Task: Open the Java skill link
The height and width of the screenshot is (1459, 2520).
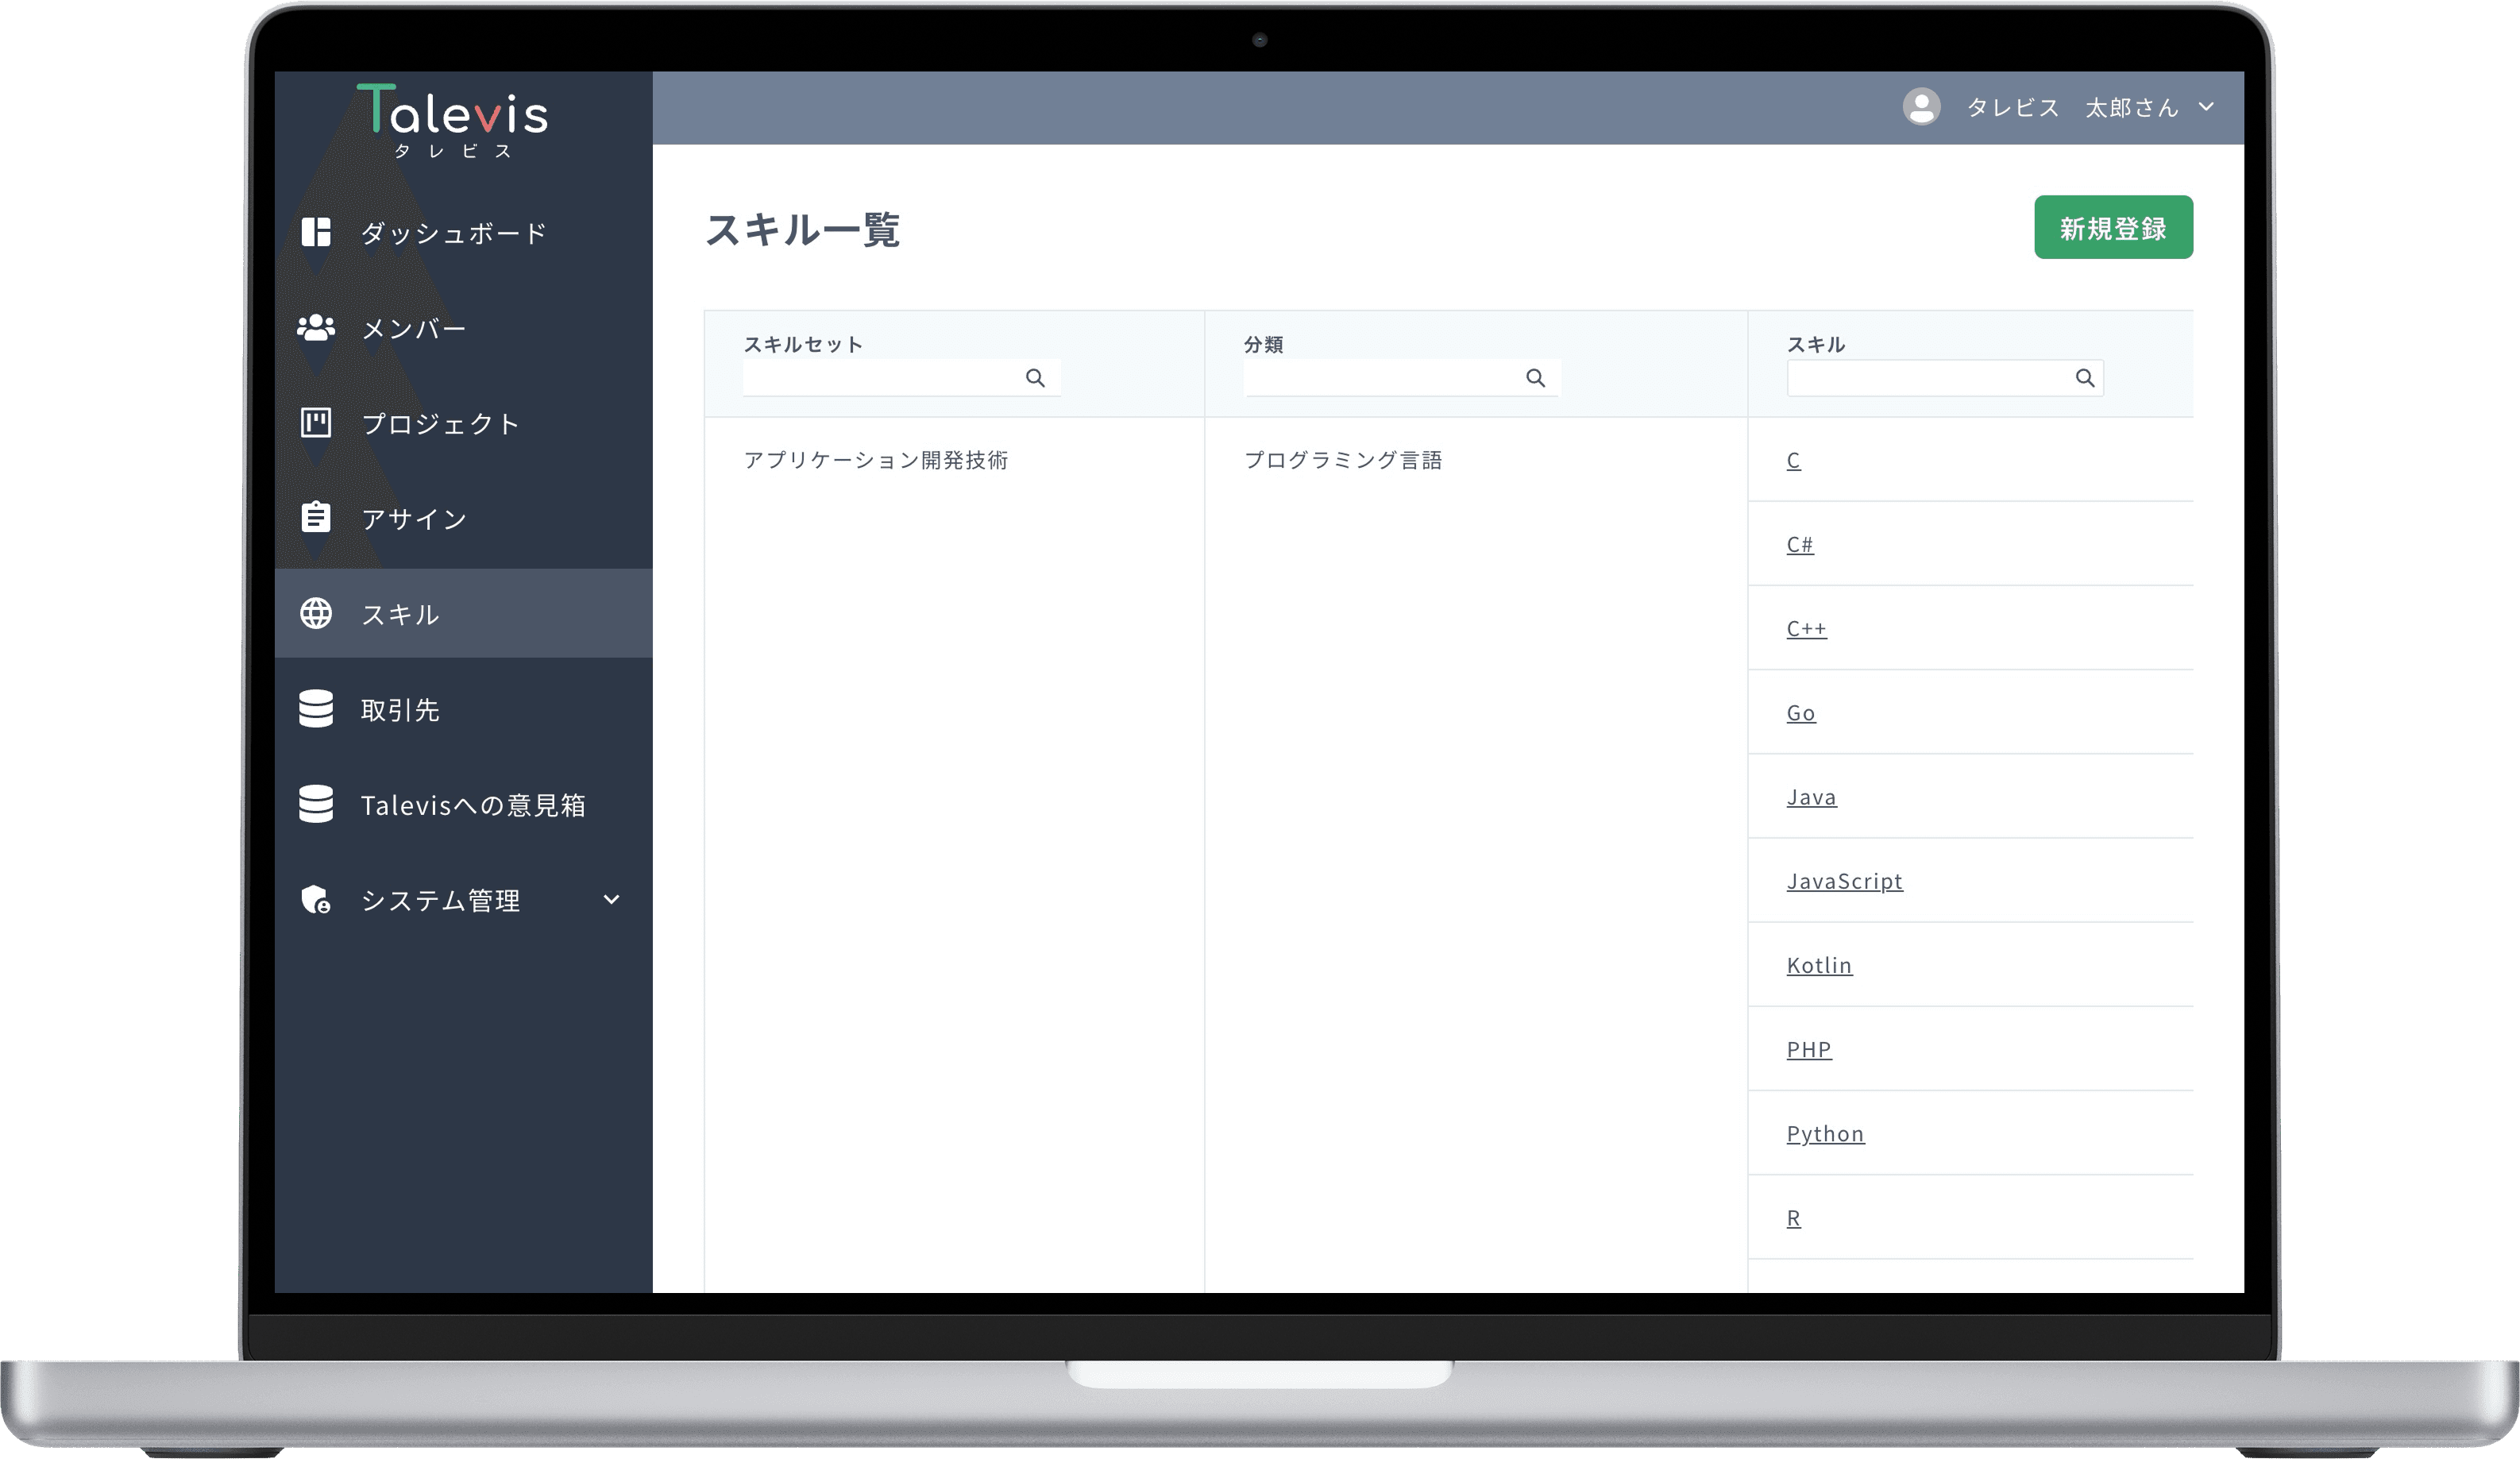Action: point(1811,797)
